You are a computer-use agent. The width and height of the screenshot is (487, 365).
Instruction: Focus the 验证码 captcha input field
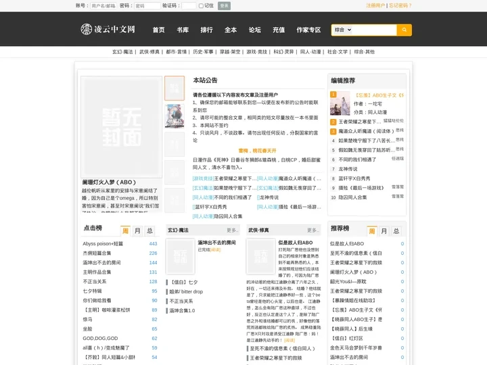coord(189,5)
